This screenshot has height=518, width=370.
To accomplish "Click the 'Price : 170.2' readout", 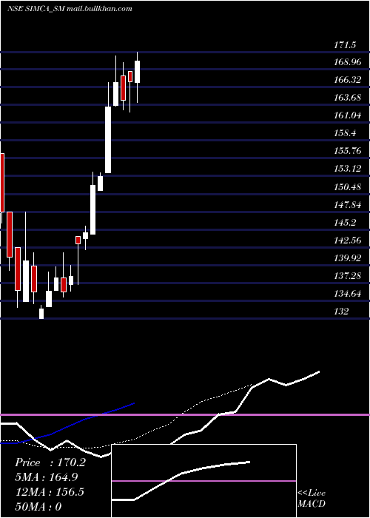I will tap(50, 462).
